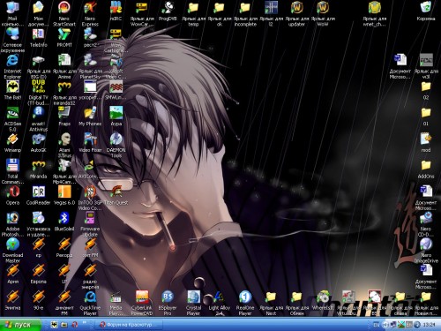Launch the Fraps desktop icon
The height and width of the screenshot is (331, 441).
click(x=64, y=113)
